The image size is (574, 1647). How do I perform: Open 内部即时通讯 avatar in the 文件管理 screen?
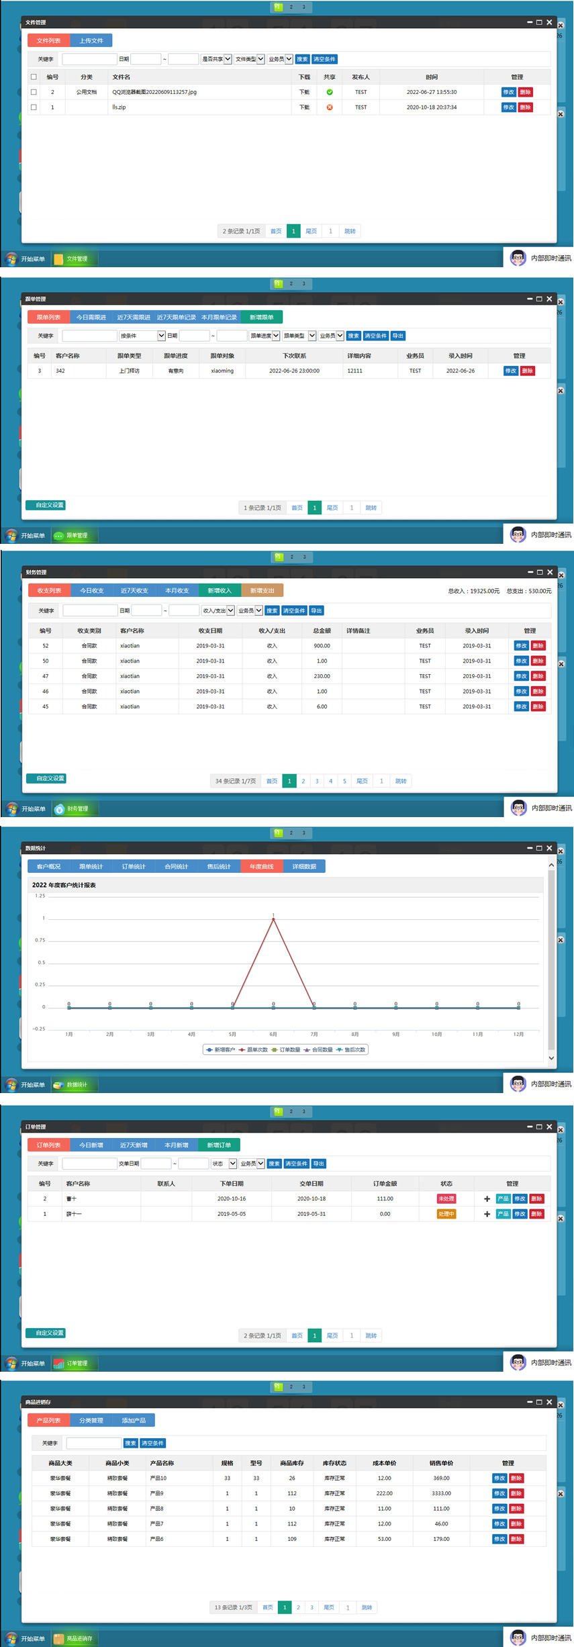tap(518, 258)
